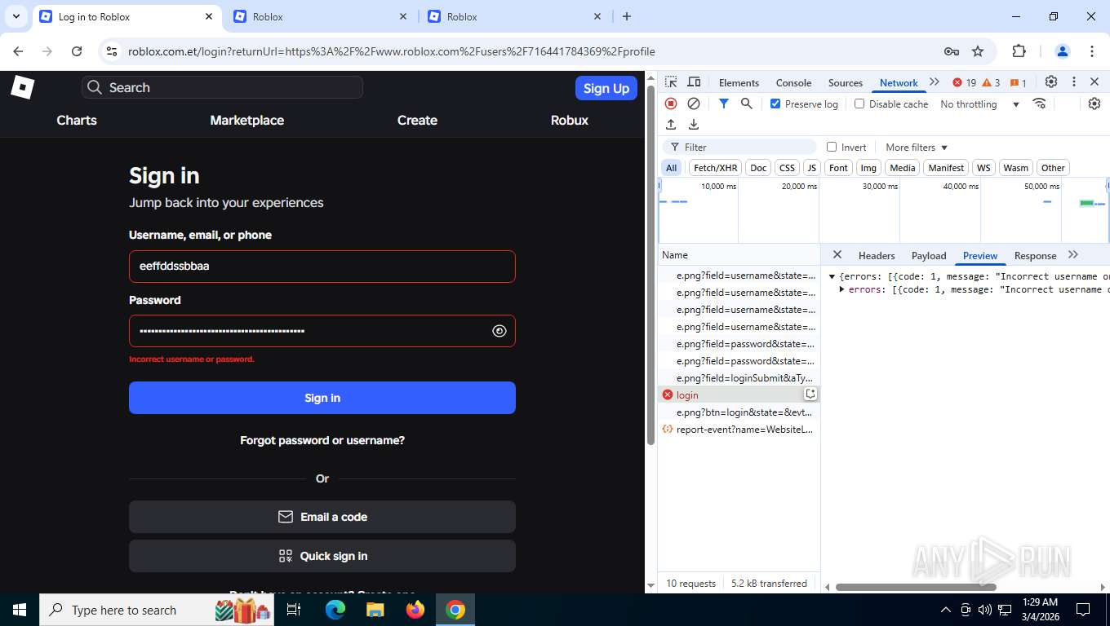Filter requests by Img type
1110x626 pixels.
coord(868,168)
